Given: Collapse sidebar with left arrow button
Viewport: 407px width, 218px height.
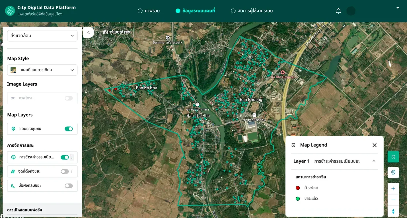Looking at the screenshot, I should (x=89, y=32).
